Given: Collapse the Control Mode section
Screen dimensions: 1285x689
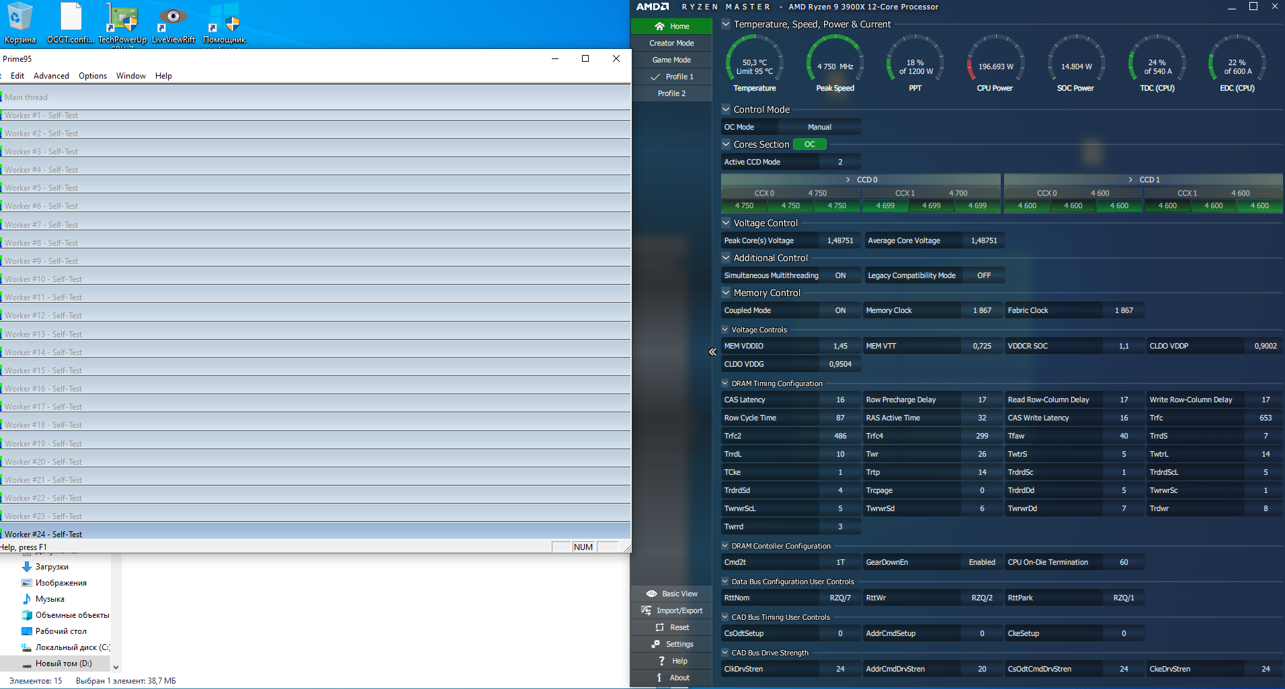Looking at the screenshot, I should tap(726, 109).
